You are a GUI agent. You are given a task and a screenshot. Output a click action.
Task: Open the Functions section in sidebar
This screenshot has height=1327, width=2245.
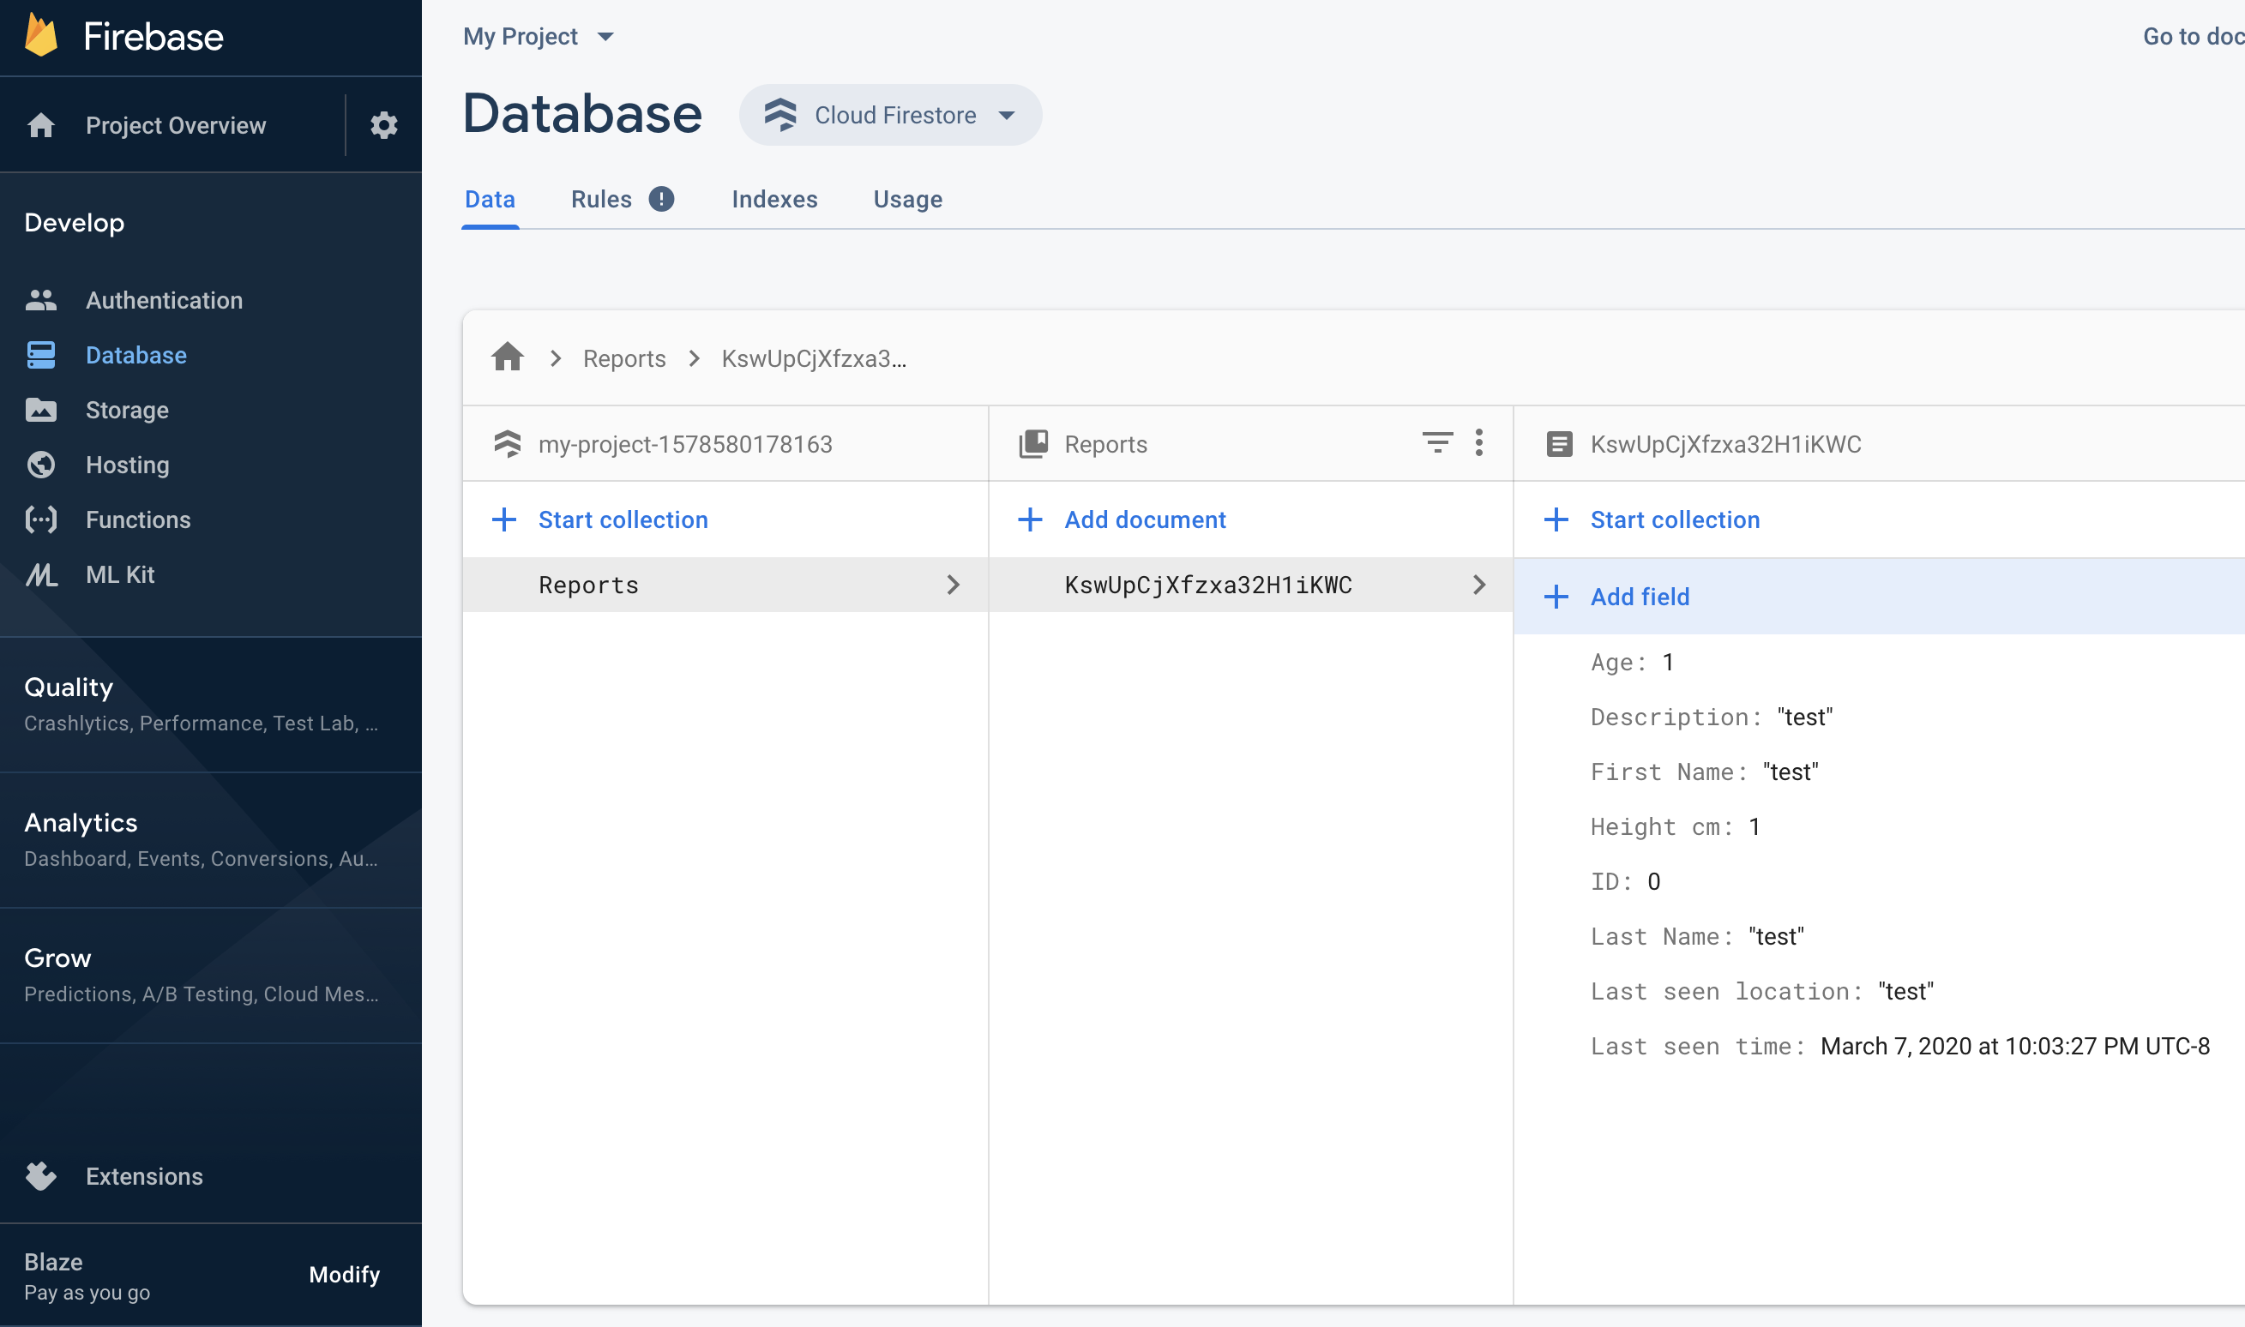(138, 519)
